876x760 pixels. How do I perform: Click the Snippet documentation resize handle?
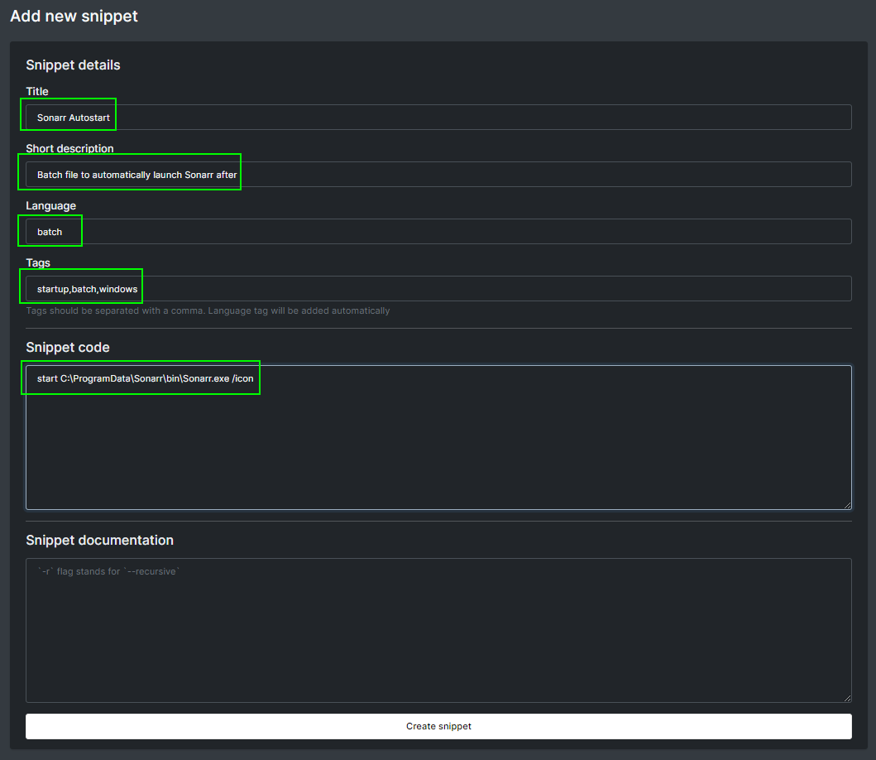848,698
